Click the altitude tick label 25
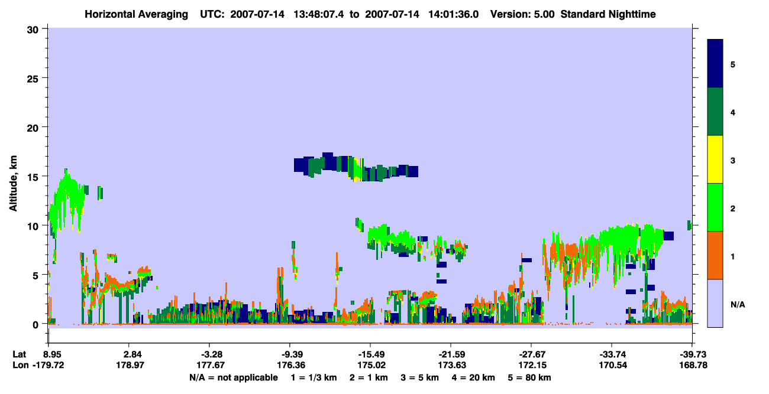Image resolution: width=769 pixels, height=394 pixels. point(34,78)
